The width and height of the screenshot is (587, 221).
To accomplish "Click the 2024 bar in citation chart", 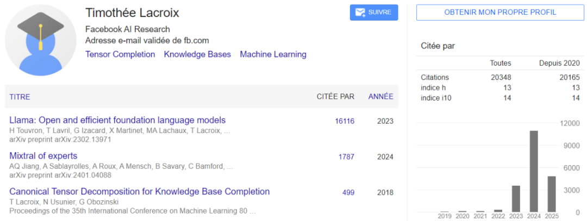I will 534,171.
